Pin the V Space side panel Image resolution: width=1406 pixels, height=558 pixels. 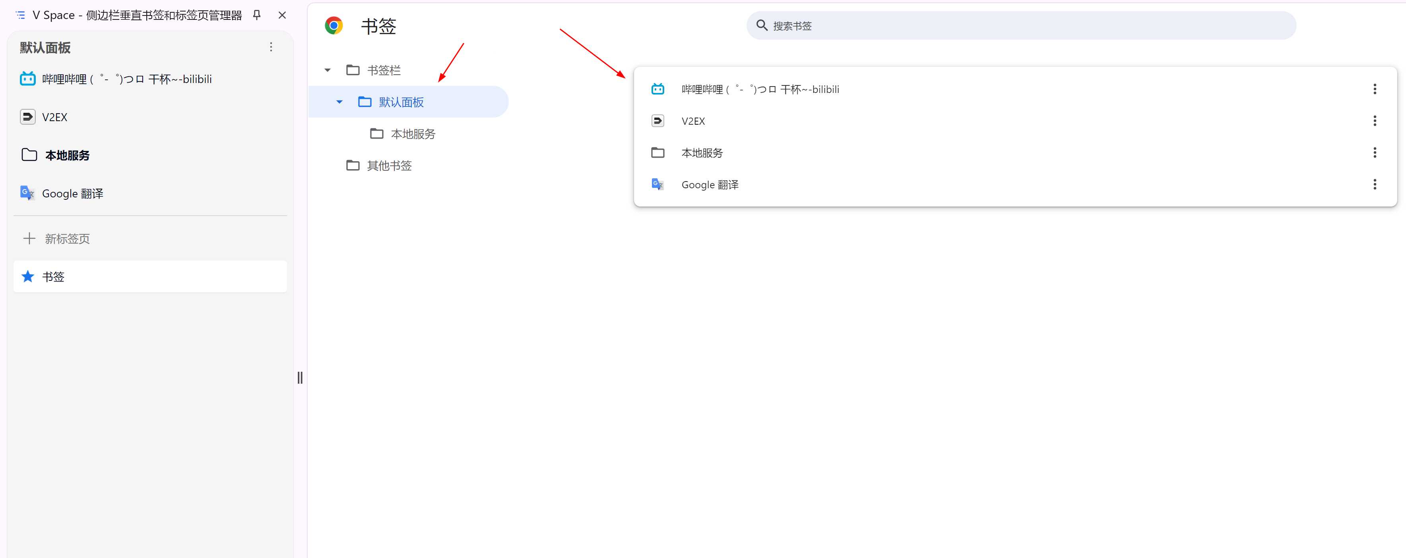pyautogui.click(x=256, y=15)
